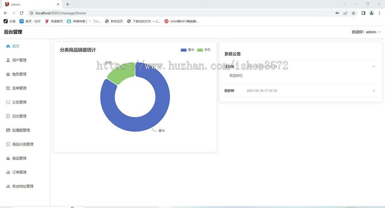385x208 pixels.
Task: Open 商品管理 product management
Action: [16, 158]
